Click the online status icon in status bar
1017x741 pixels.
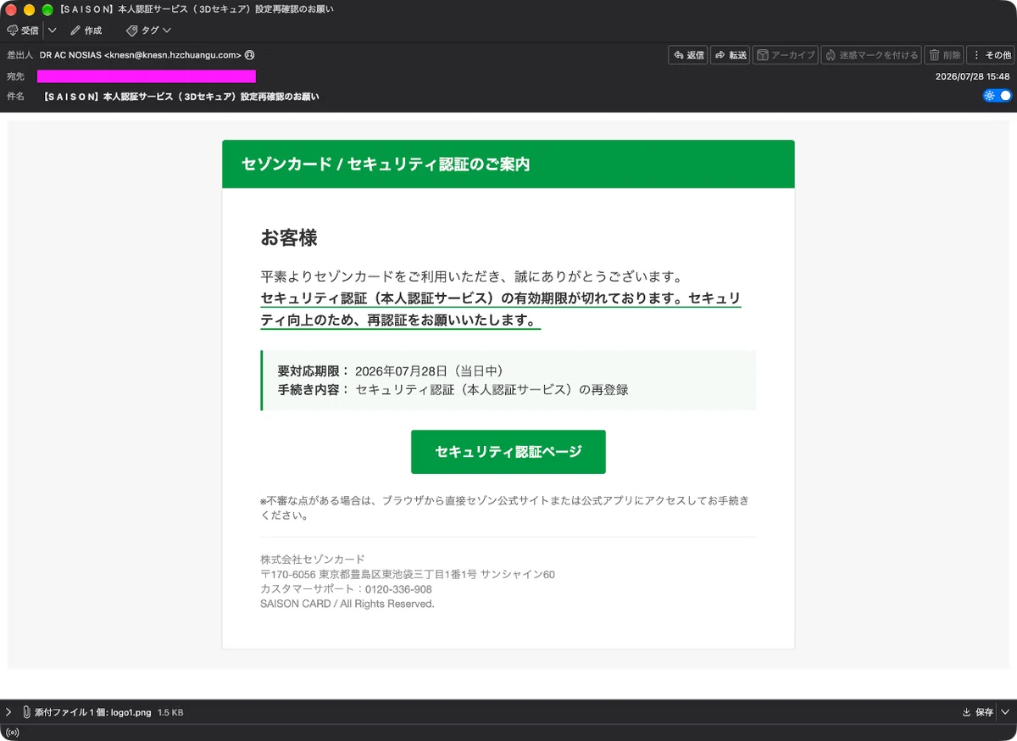12,733
